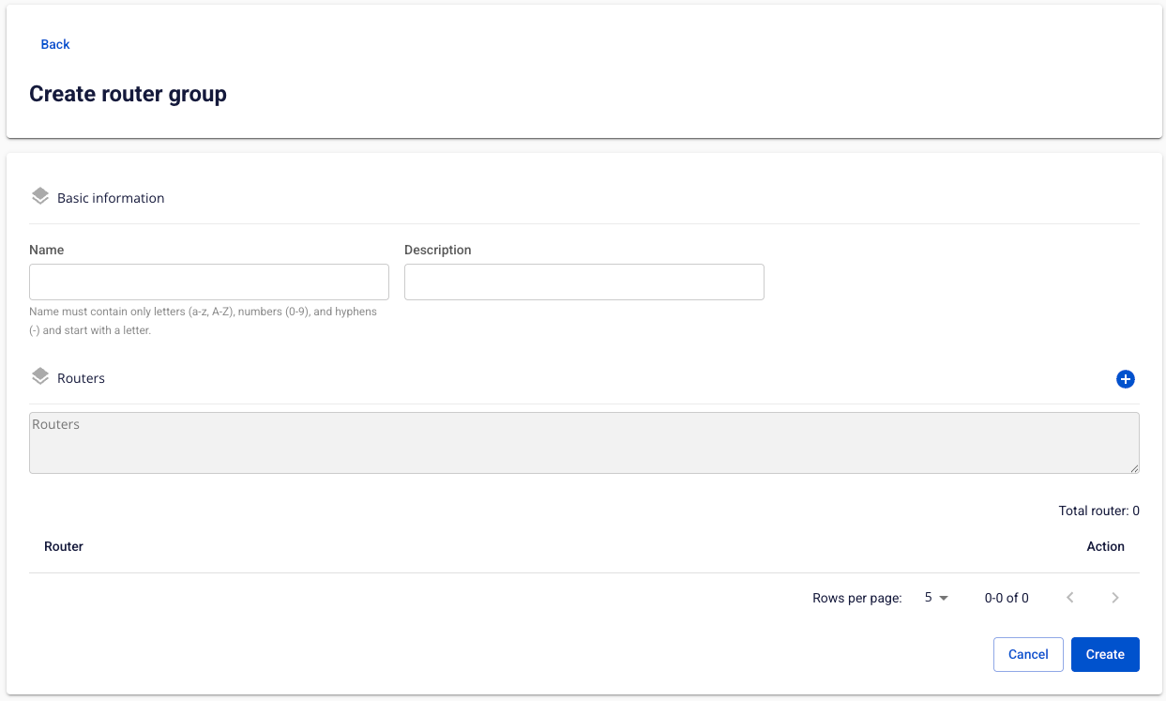Open the Rows per page dropdown
Image resolution: width=1166 pixels, height=701 pixels.
[935, 598]
